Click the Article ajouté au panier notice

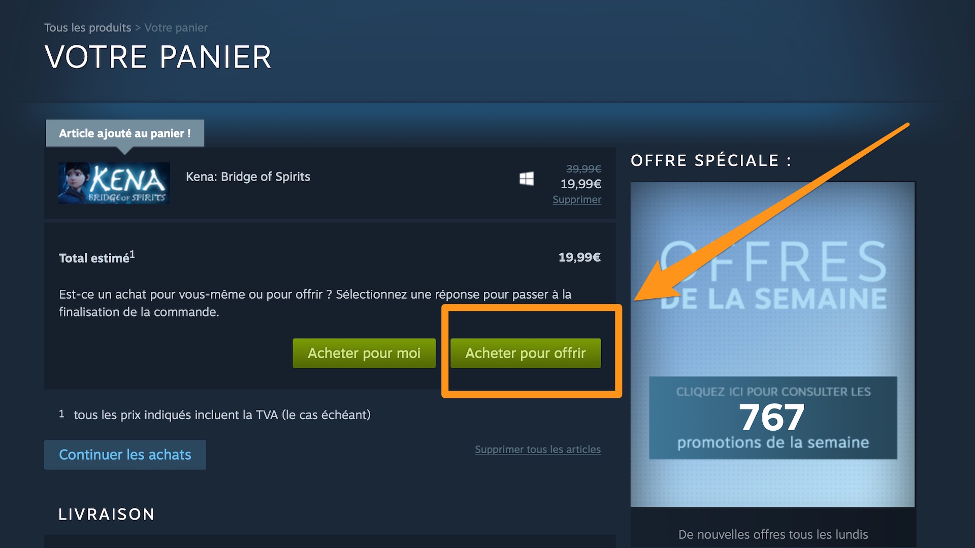click(125, 133)
